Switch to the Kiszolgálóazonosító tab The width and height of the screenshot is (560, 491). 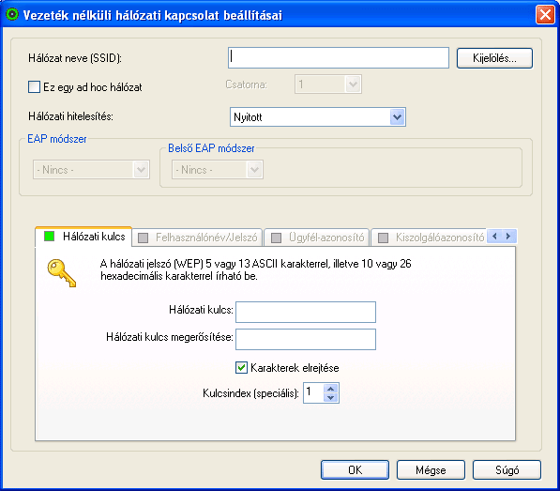click(429, 238)
